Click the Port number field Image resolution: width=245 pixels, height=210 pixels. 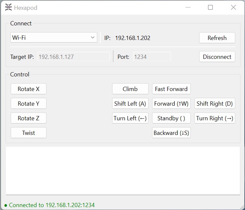click(152, 57)
